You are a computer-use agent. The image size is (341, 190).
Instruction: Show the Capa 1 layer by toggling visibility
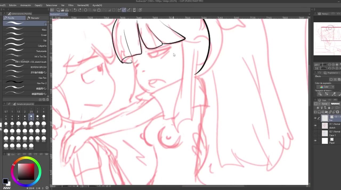(315, 133)
